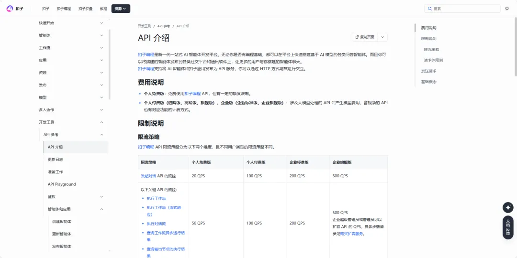Toggle the light/dark theme sun icon
This screenshot has height=258, width=517.
(507, 9)
